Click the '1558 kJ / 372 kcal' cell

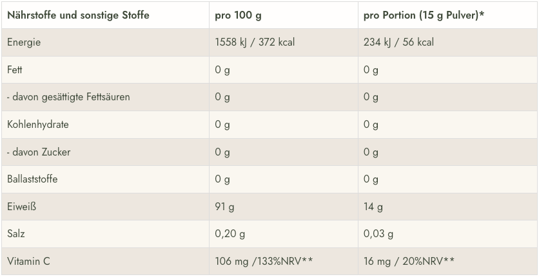tap(255, 42)
